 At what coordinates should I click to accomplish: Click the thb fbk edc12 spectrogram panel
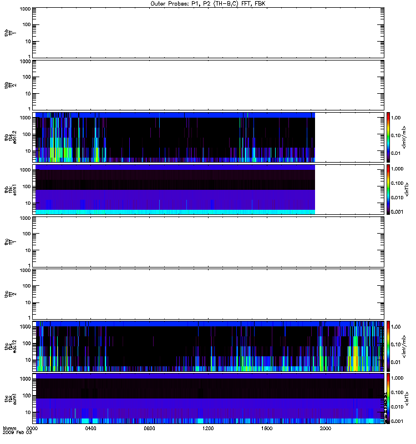(x=208, y=137)
